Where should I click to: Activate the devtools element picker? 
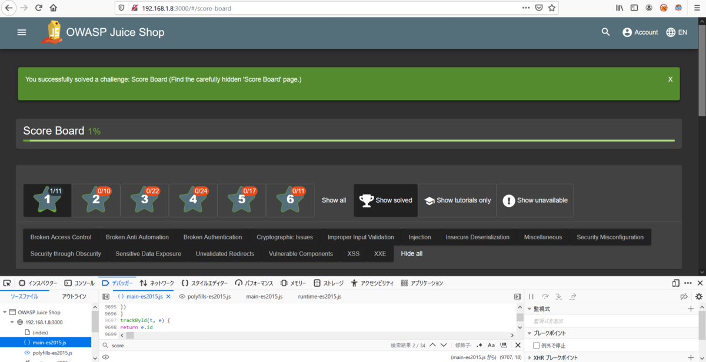7,283
